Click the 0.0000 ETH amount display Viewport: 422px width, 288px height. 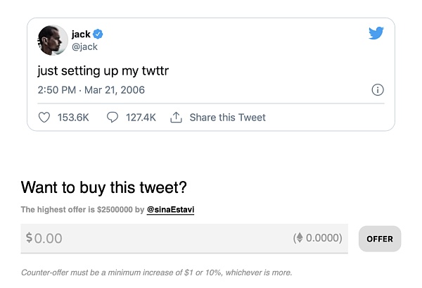[324, 238]
